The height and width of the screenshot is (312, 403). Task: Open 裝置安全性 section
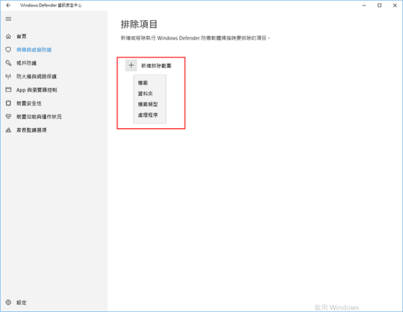point(29,103)
